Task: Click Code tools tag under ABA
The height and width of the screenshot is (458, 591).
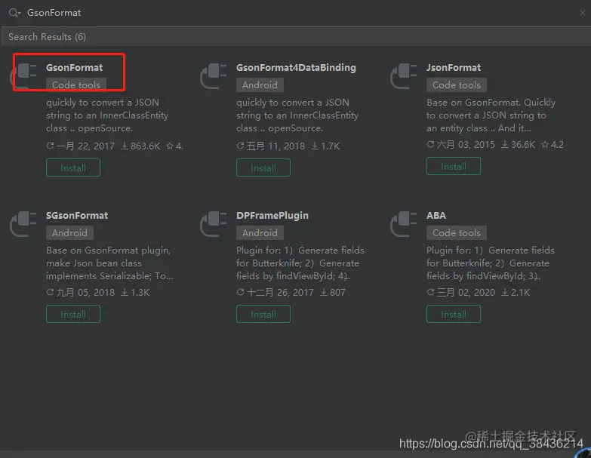Action: click(457, 232)
